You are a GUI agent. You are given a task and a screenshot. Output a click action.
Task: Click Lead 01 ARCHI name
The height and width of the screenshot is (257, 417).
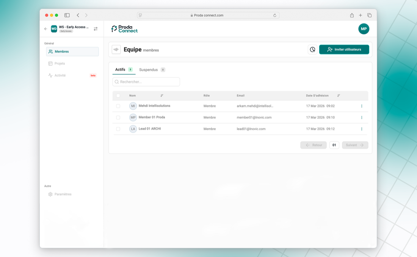click(x=150, y=129)
